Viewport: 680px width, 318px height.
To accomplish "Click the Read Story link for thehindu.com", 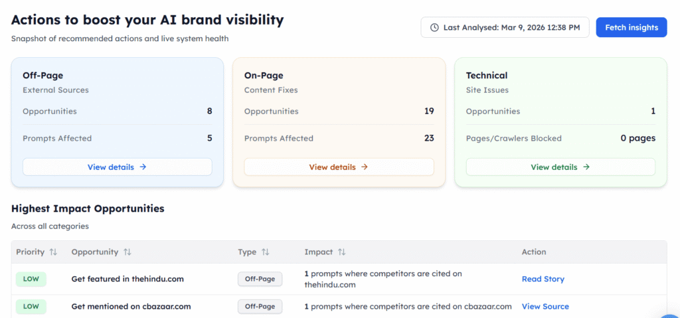I will 543,279.
